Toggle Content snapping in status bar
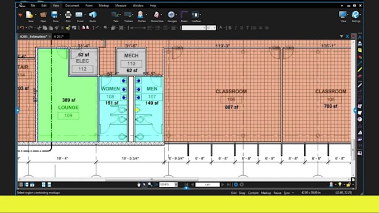 (x=253, y=193)
